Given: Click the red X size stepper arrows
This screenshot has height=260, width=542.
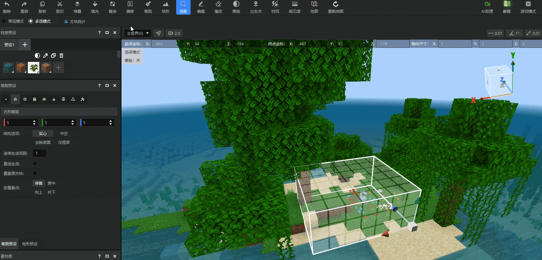Looking at the screenshot, I should pos(34,123).
